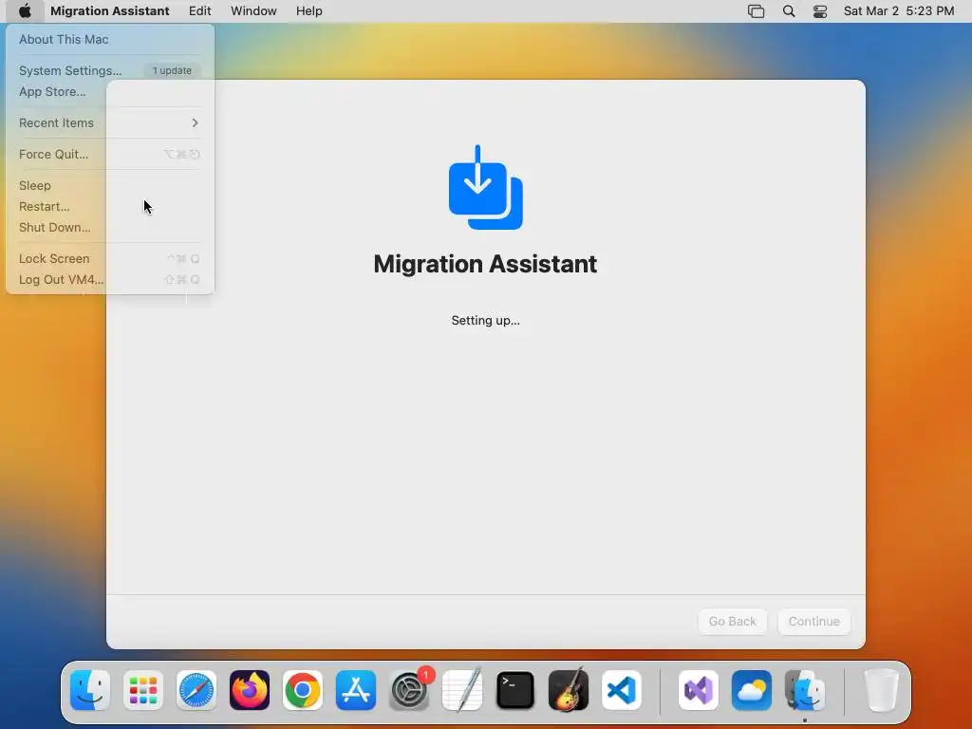Click the Go Back button

click(x=732, y=621)
